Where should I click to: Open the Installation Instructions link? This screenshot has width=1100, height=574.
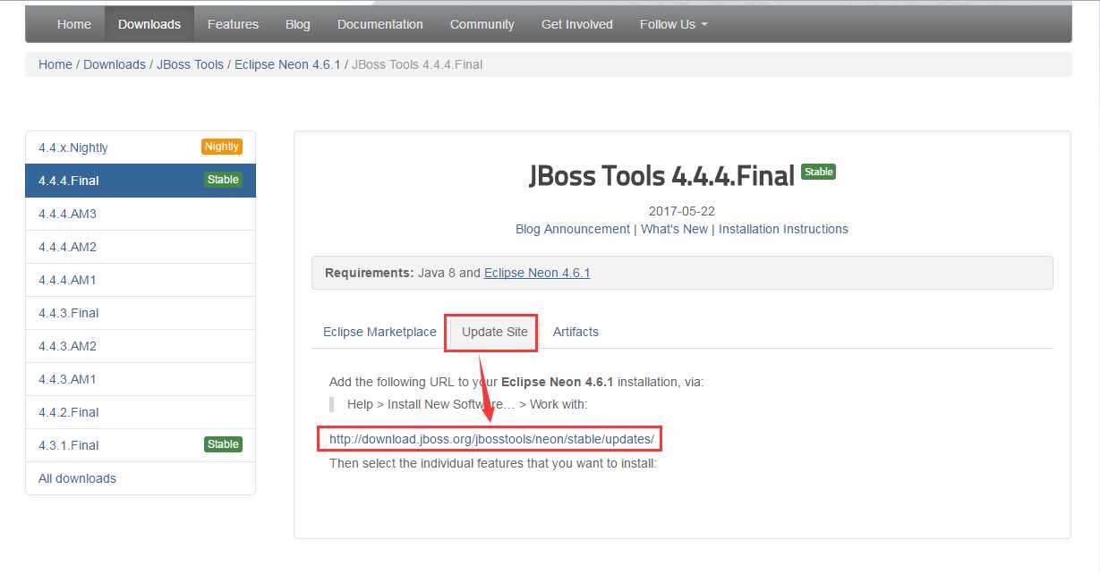[783, 229]
